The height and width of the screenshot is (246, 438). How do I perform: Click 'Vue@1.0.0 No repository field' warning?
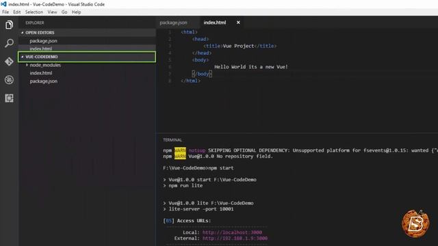[x=218, y=156]
